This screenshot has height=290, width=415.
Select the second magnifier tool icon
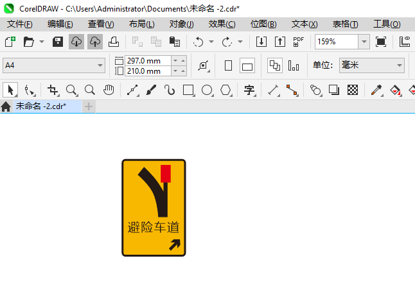(x=90, y=90)
